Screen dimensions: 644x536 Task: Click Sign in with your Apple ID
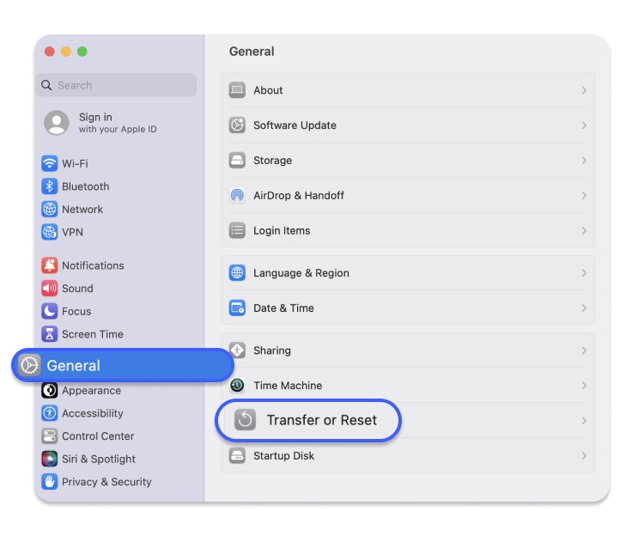click(x=118, y=122)
